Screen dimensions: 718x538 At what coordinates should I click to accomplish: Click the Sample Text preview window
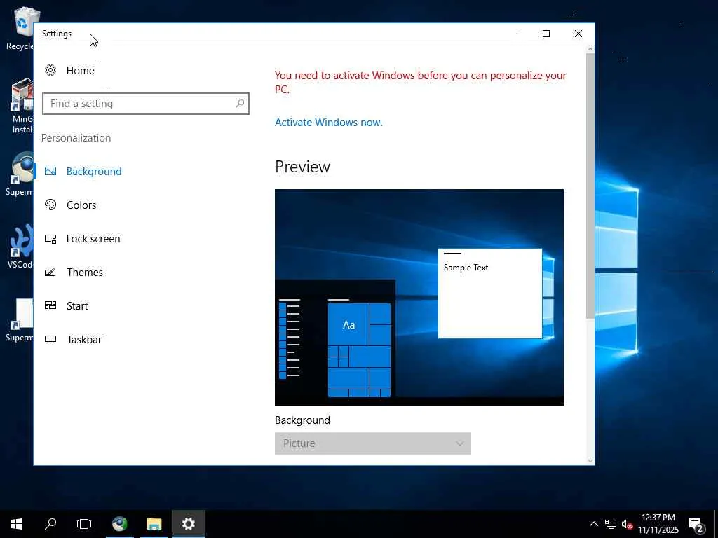pyautogui.click(x=490, y=294)
